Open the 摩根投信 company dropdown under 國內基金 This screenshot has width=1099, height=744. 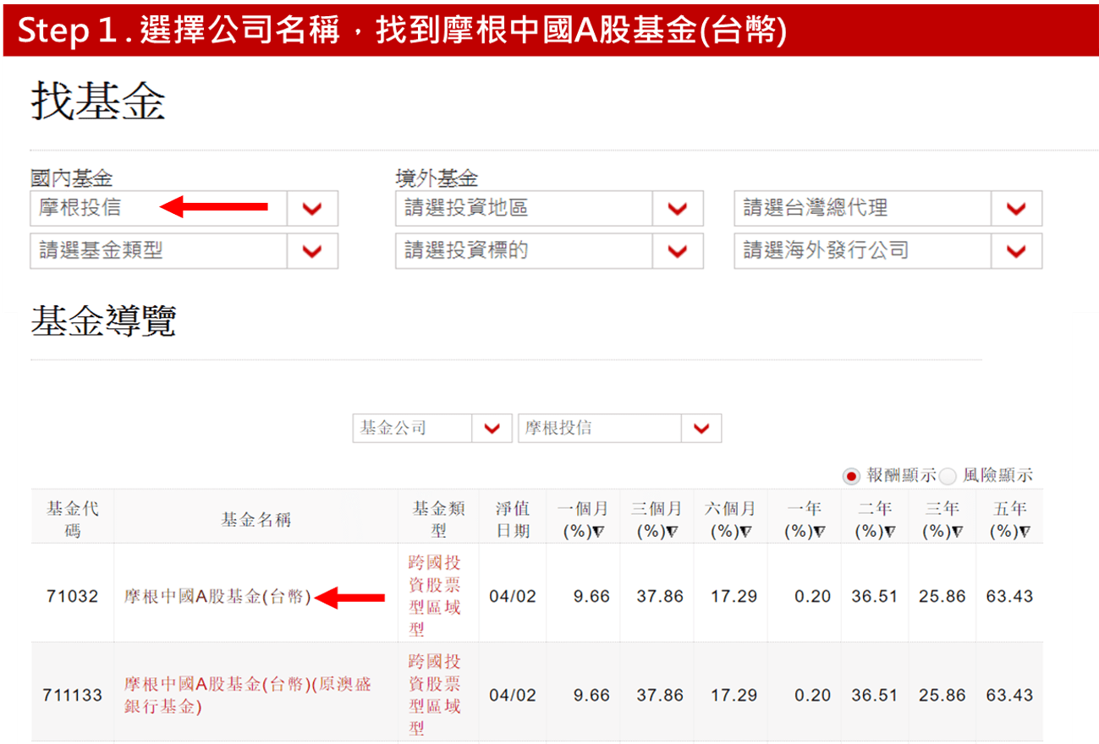click(312, 208)
